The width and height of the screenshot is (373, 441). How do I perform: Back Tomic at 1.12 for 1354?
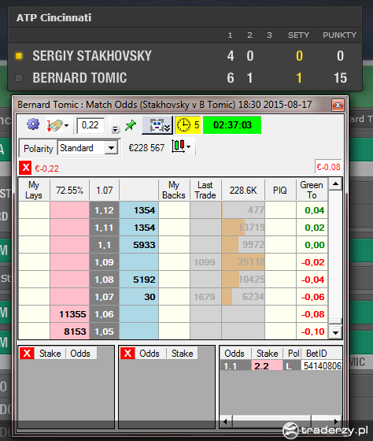[138, 210]
